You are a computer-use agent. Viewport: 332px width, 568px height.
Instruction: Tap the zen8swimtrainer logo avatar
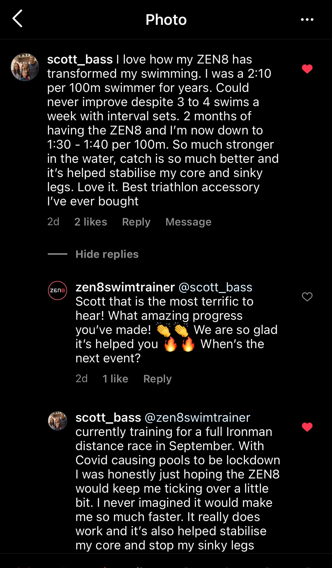[58, 291]
